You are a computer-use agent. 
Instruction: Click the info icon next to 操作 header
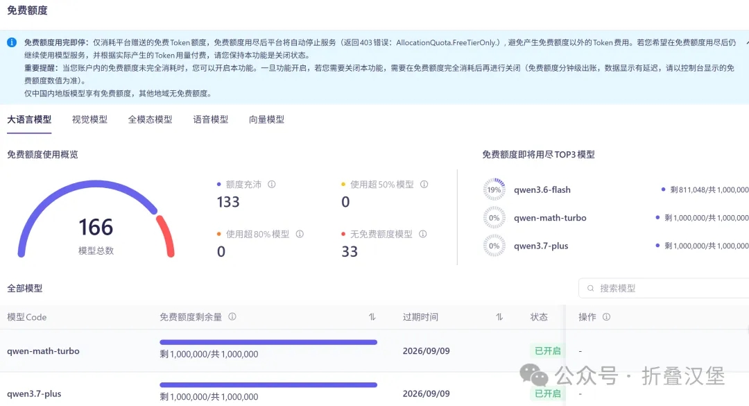(x=606, y=316)
